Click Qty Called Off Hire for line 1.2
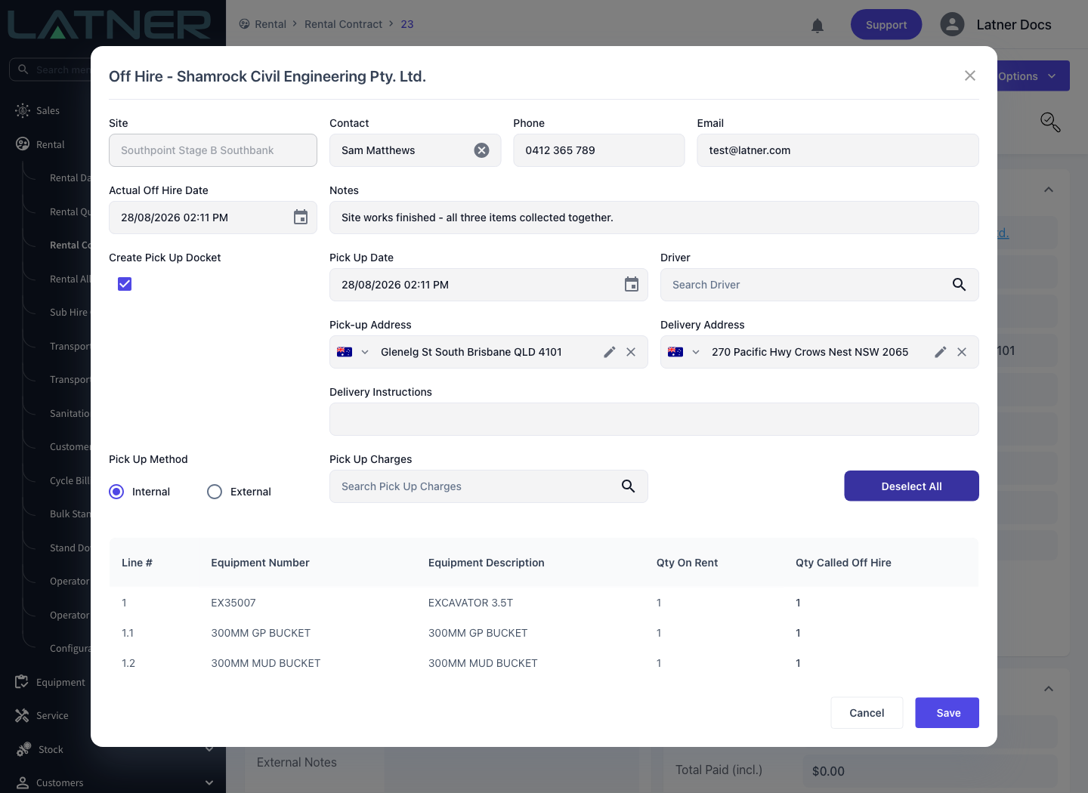Viewport: 1088px width, 793px height. point(798,663)
